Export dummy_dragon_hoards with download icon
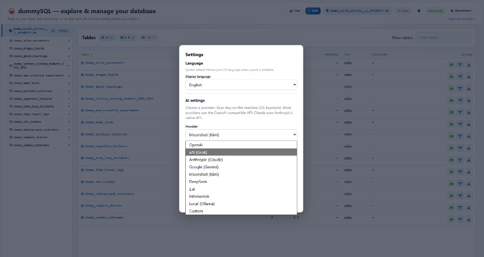The width and height of the screenshot is (484, 257). point(468,77)
